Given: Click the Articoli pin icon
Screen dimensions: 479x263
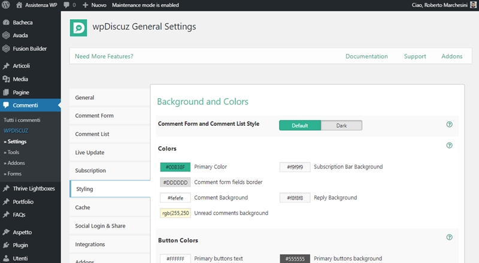Looking at the screenshot, I should 6,66.
